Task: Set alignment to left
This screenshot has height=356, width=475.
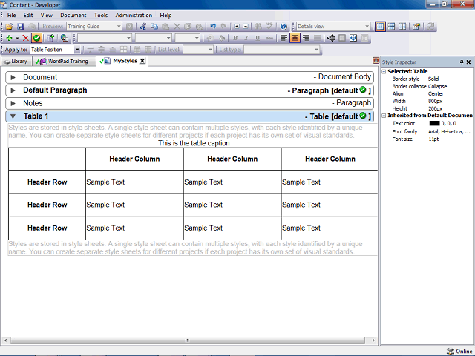Action: [x=284, y=38]
